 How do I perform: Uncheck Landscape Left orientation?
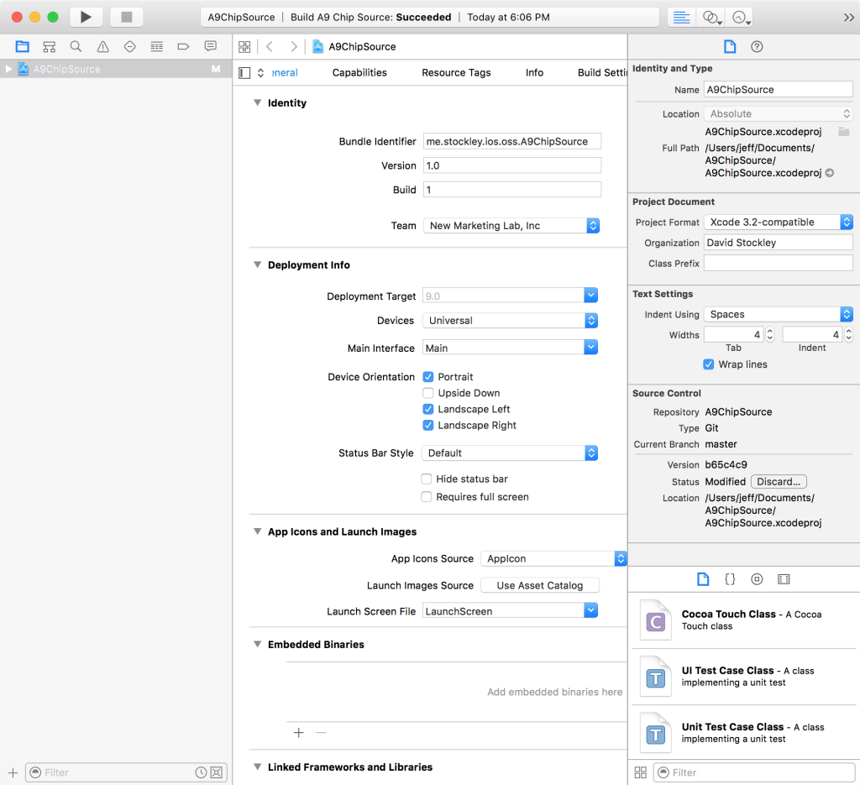tap(428, 410)
